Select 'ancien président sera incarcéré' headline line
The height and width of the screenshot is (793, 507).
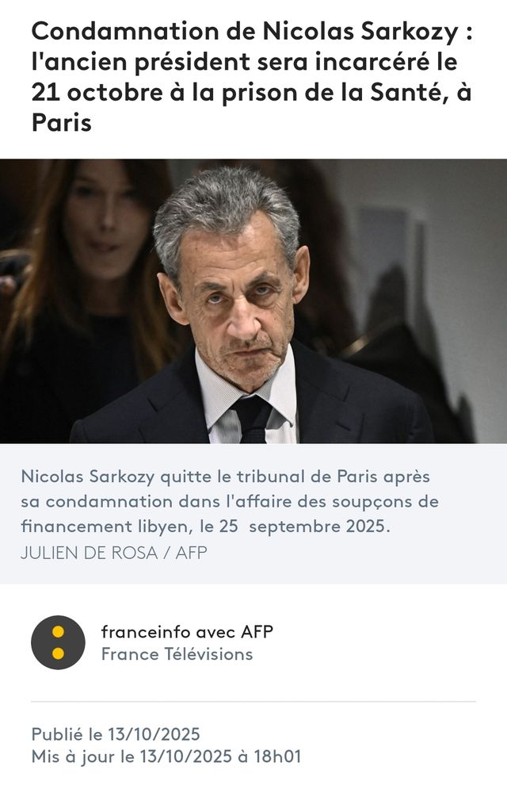pyautogui.click(x=245, y=63)
